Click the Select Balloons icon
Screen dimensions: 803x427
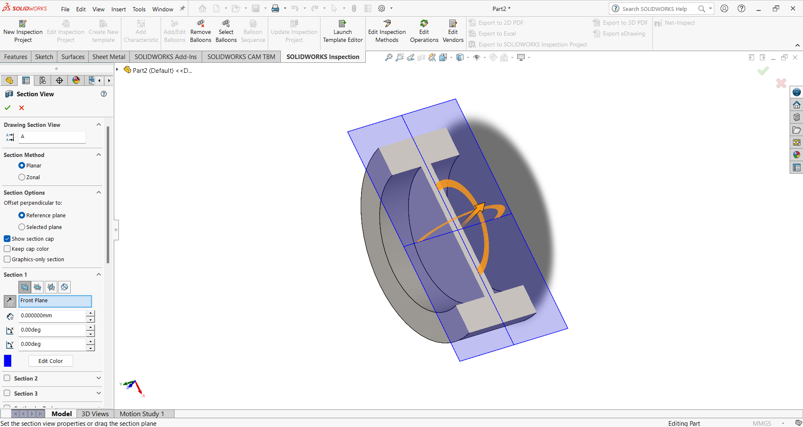tap(226, 24)
